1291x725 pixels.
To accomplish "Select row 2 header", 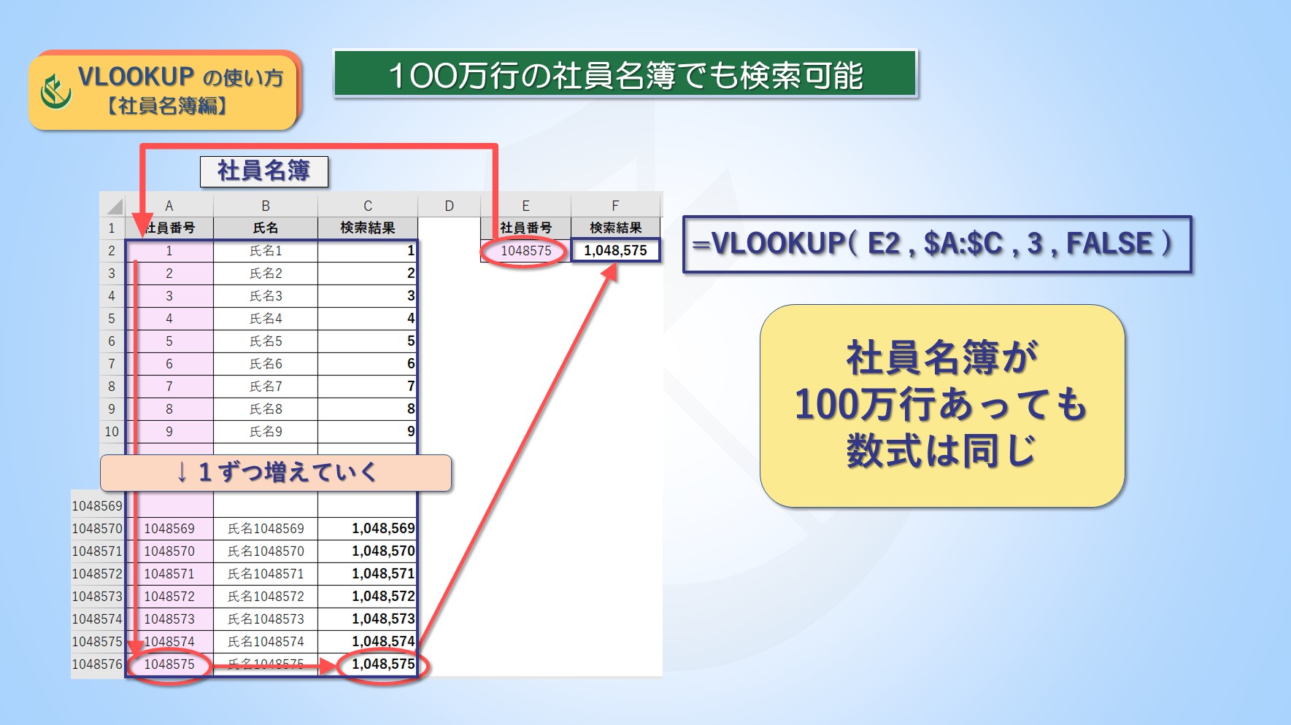I will 112,251.
